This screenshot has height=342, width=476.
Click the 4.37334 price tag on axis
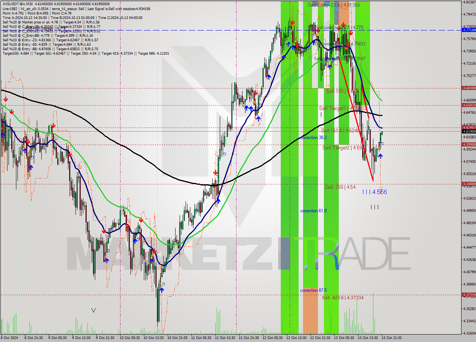469,294
